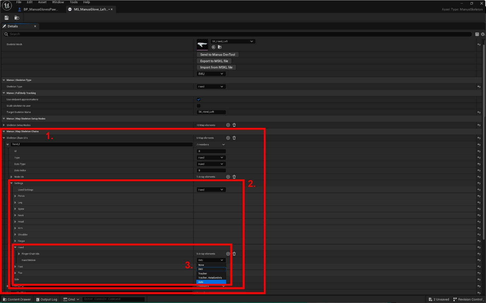Open the Asset menu
The height and width of the screenshot is (303, 486).
[x=42, y=2]
